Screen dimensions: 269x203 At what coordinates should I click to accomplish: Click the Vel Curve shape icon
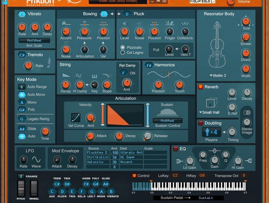pyautogui.click(x=76, y=117)
